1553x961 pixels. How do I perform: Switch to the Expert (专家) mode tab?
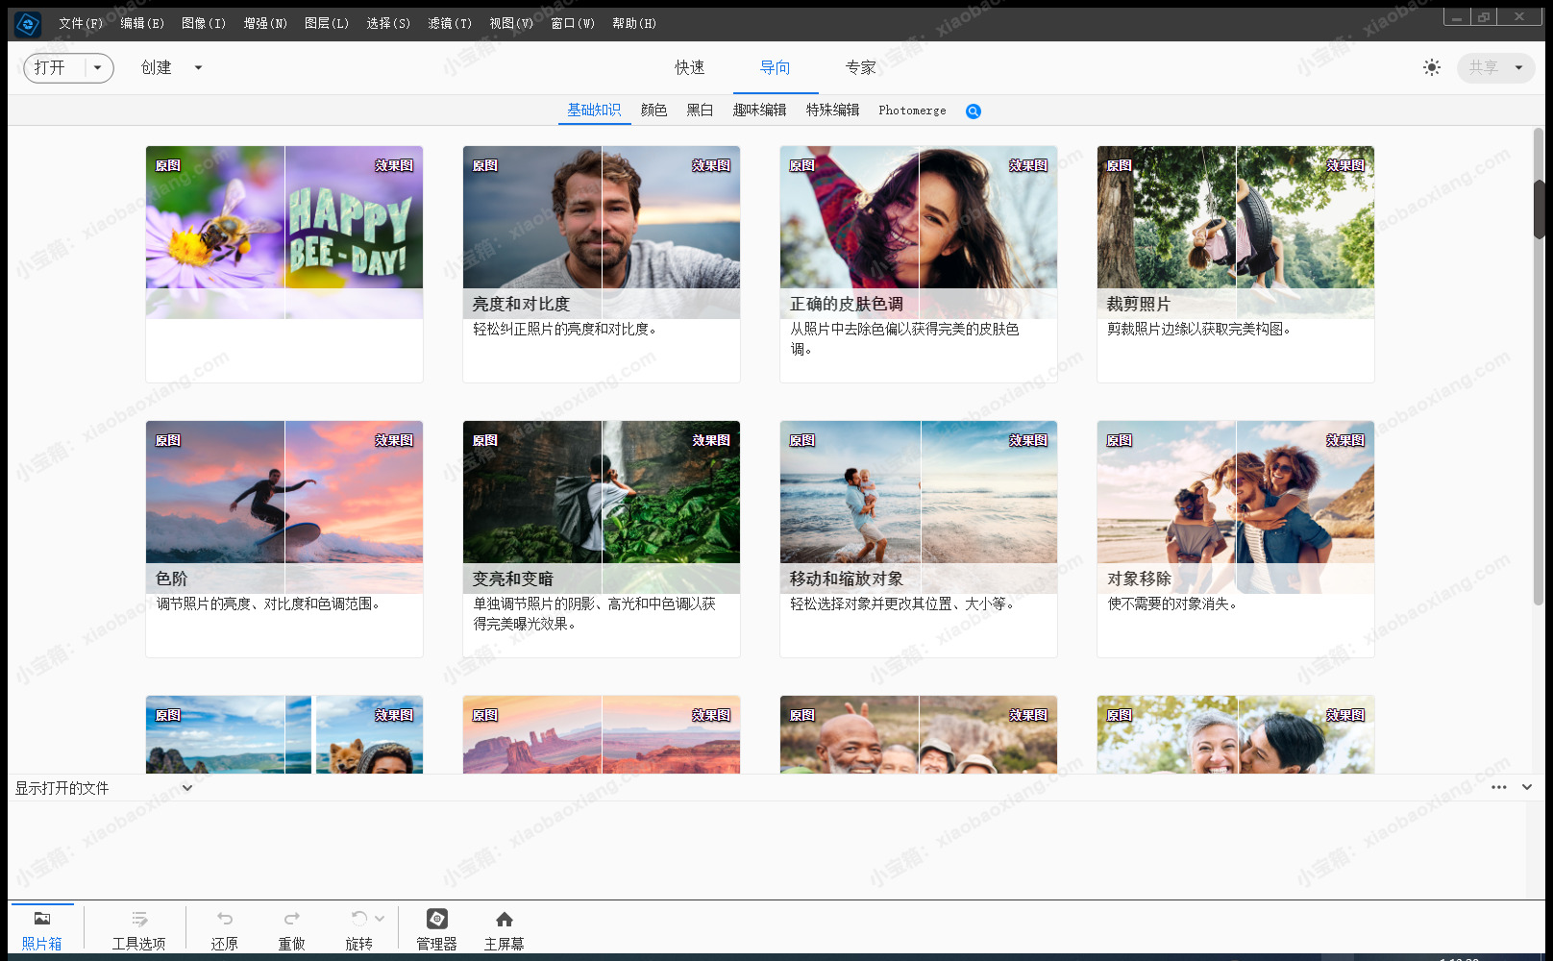coord(860,67)
